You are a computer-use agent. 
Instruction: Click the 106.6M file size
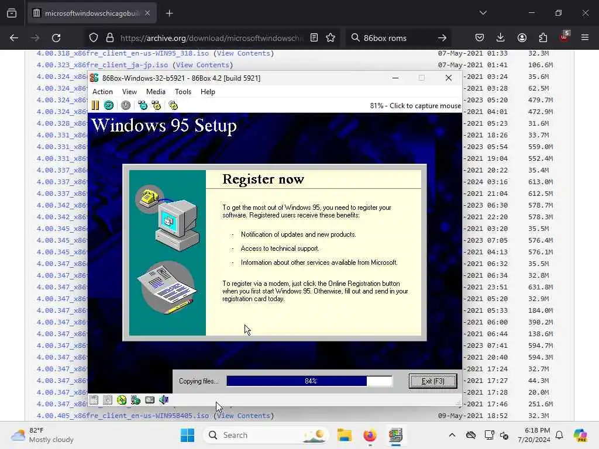540,65
